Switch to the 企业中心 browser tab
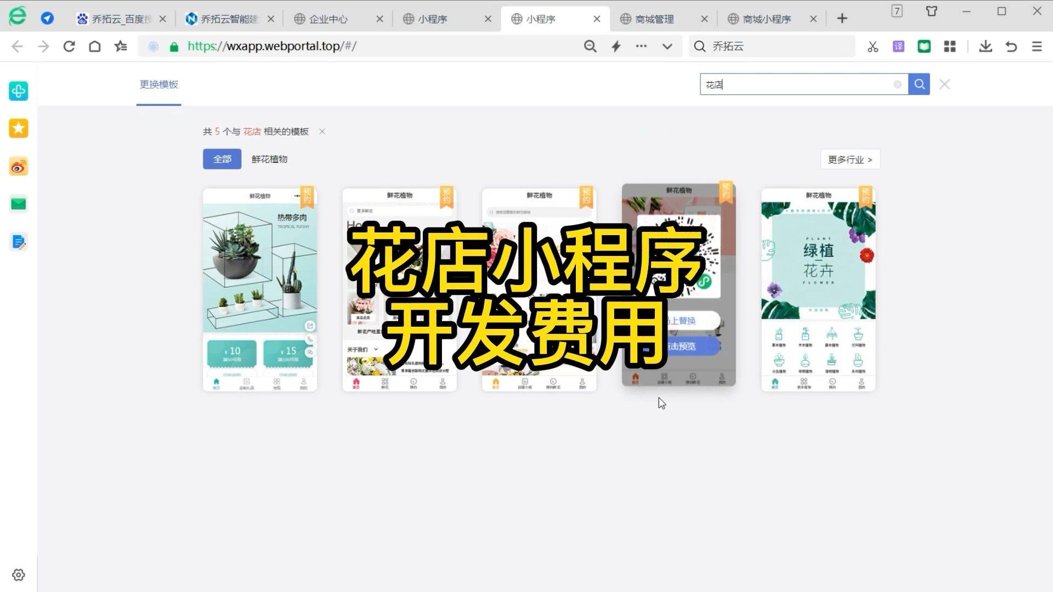Image resolution: width=1053 pixels, height=592 pixels. (x=328, y=19)
